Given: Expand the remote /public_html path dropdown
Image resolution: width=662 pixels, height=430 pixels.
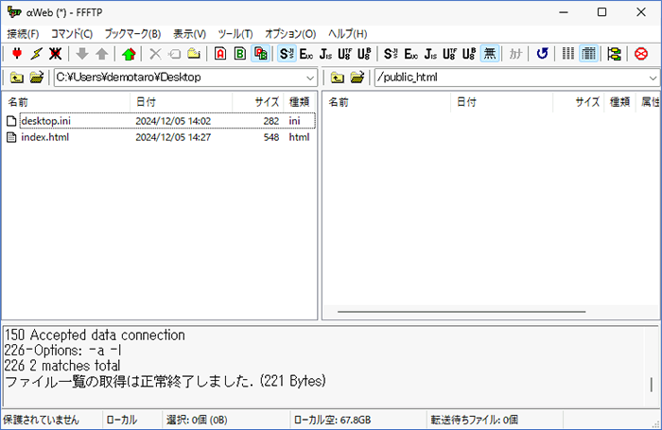Looking at the screenshot, I should (x=652, y=77).
